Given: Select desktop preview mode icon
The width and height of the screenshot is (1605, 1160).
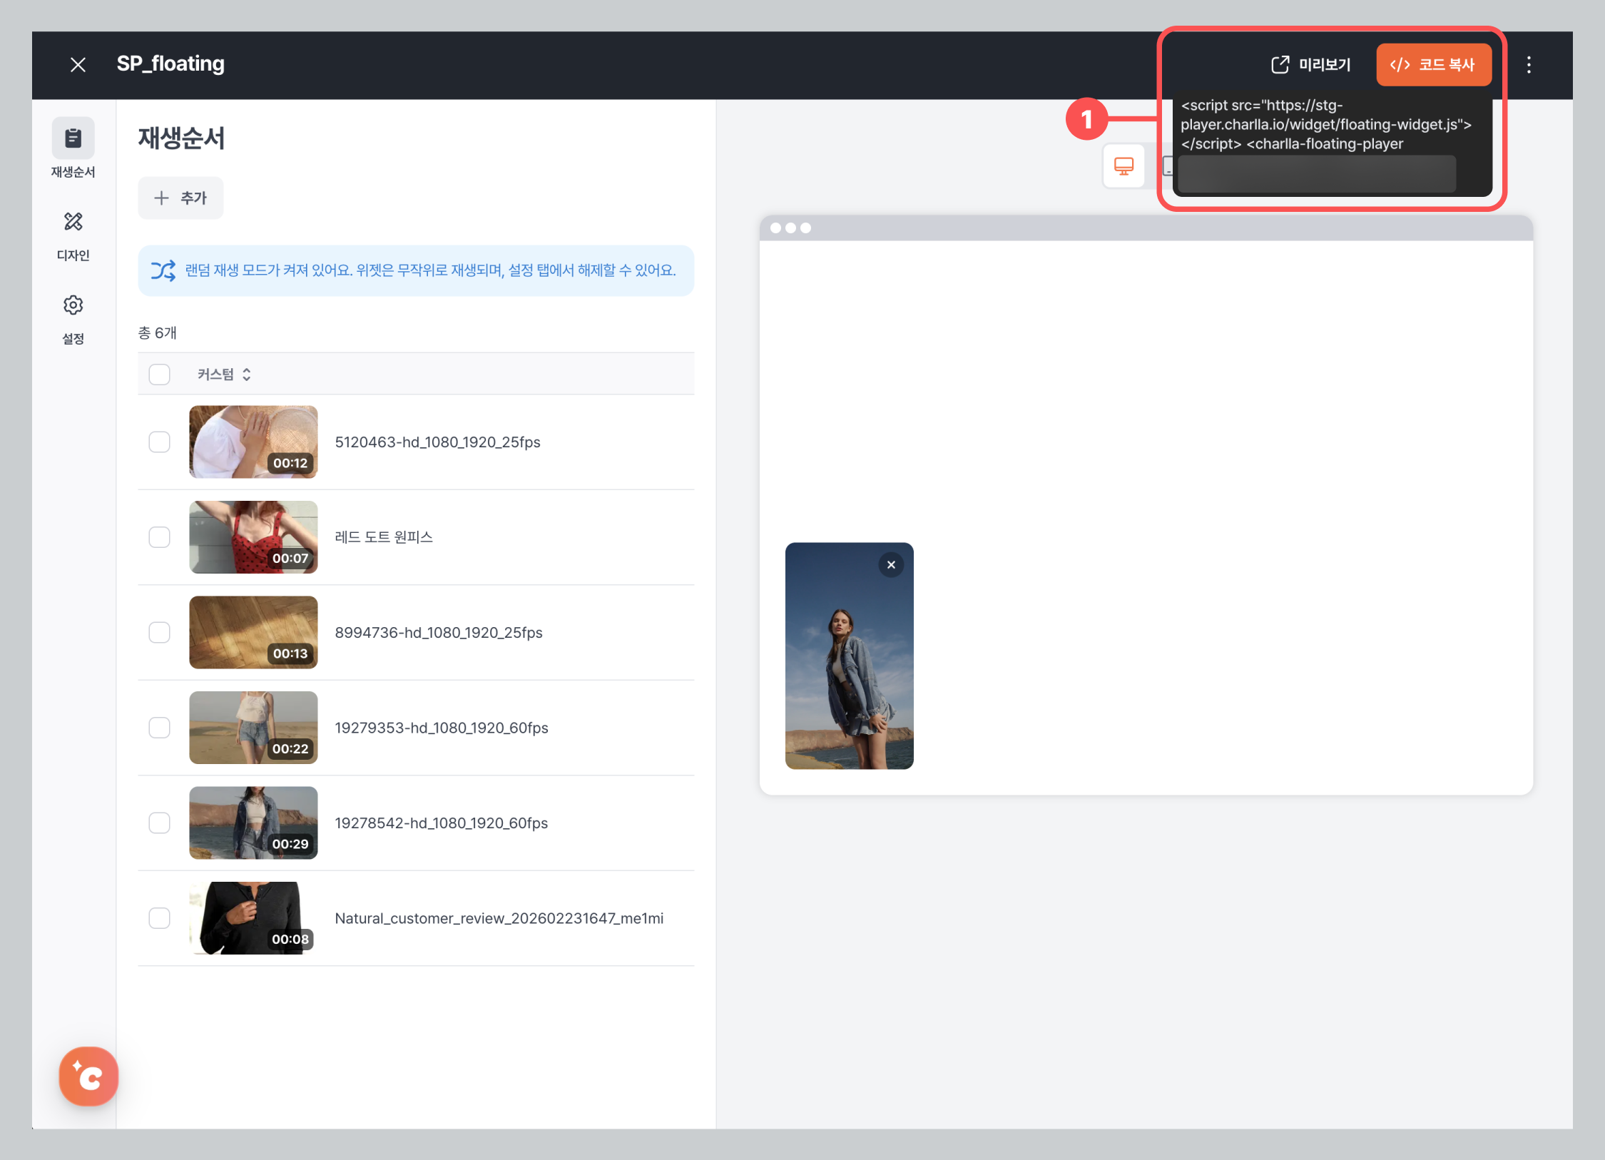Looking at the screenshot, I should click(x=1123, y=166).
